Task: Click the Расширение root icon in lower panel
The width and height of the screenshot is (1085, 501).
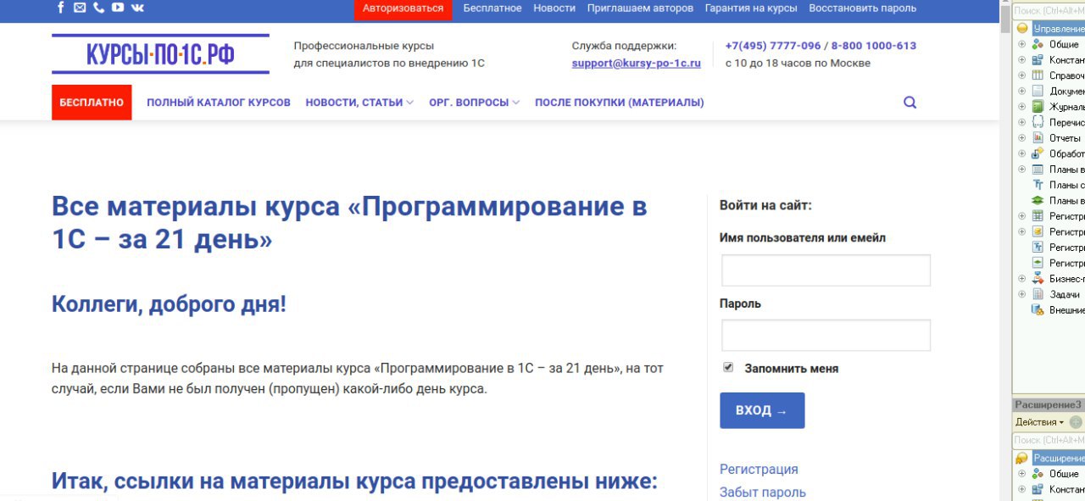Action: pos(1022,458)
